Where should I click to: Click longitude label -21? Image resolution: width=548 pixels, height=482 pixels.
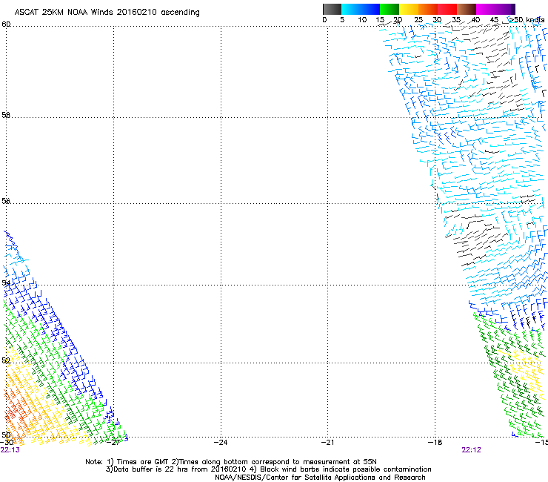click(328, 442)
